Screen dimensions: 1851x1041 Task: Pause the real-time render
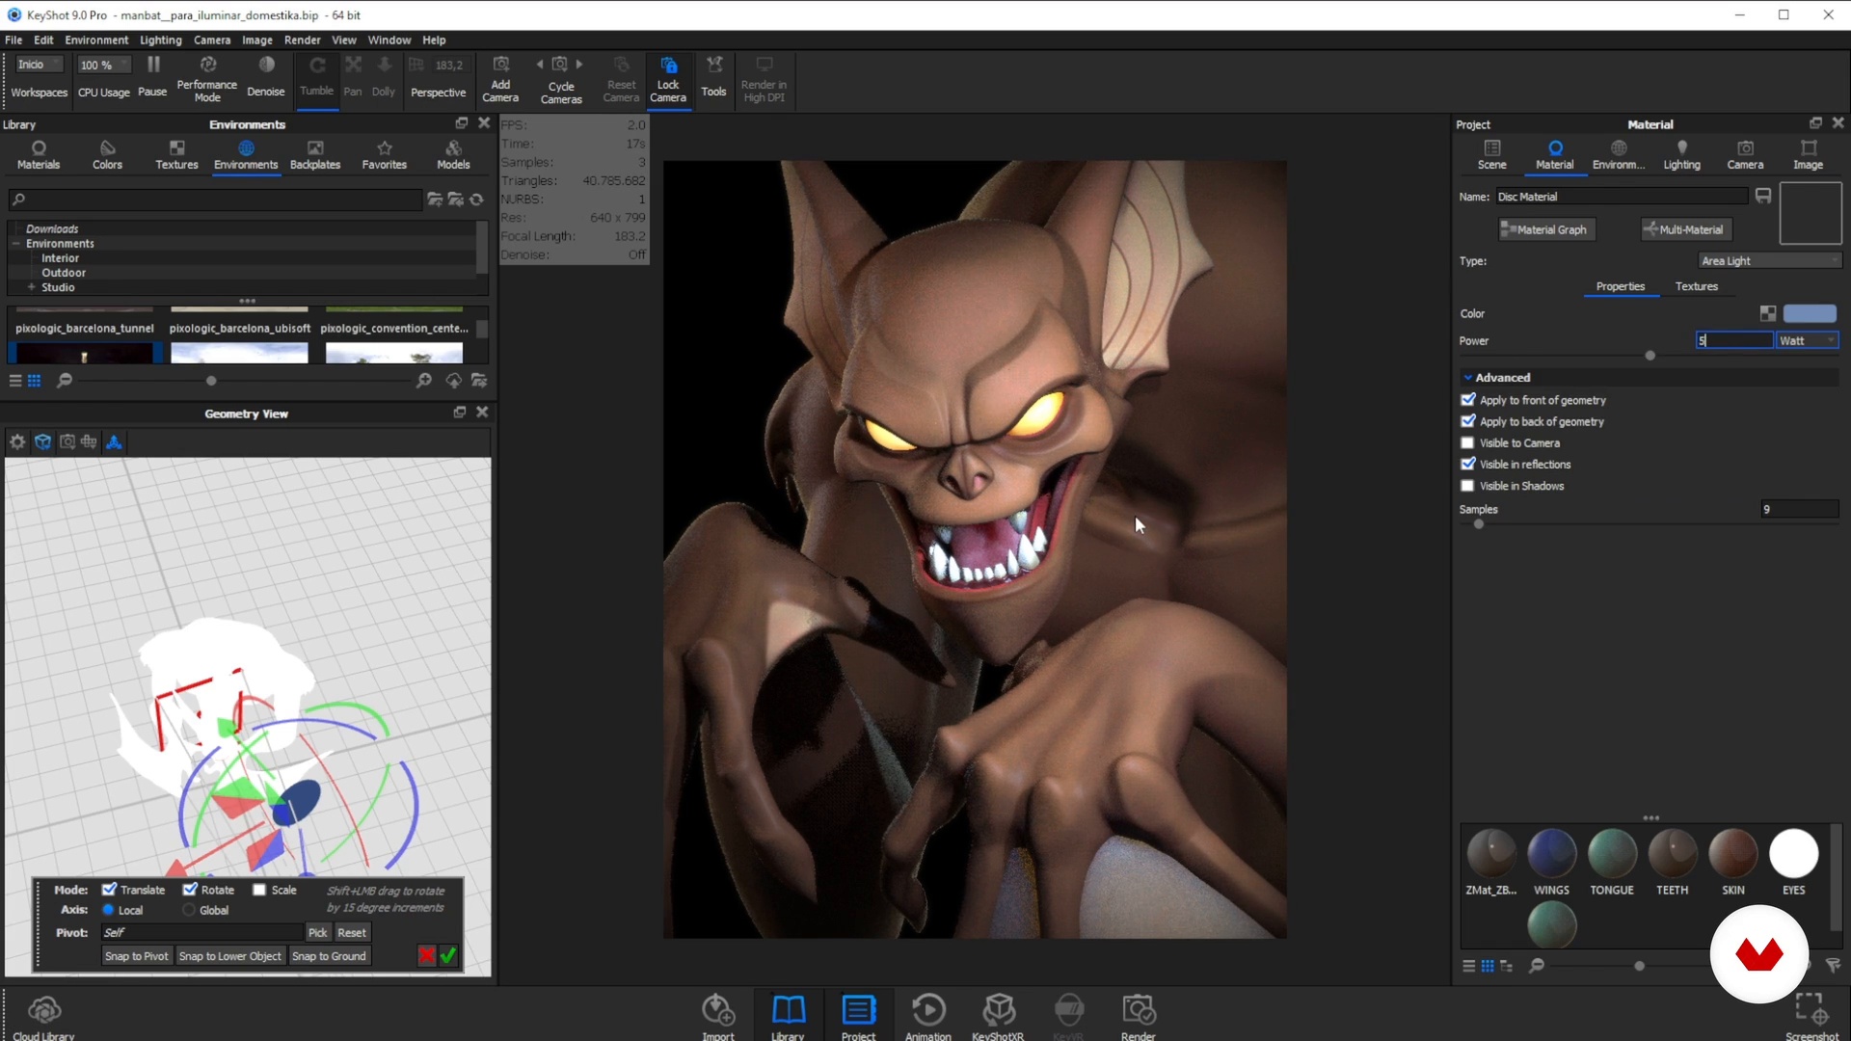point(152,77)
